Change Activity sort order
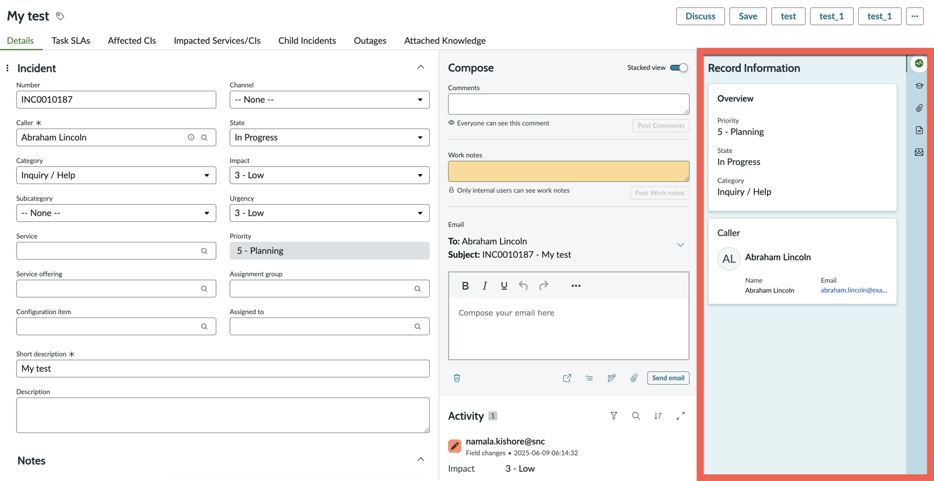This screenshot has width=934, height=481. pos(658,416)
